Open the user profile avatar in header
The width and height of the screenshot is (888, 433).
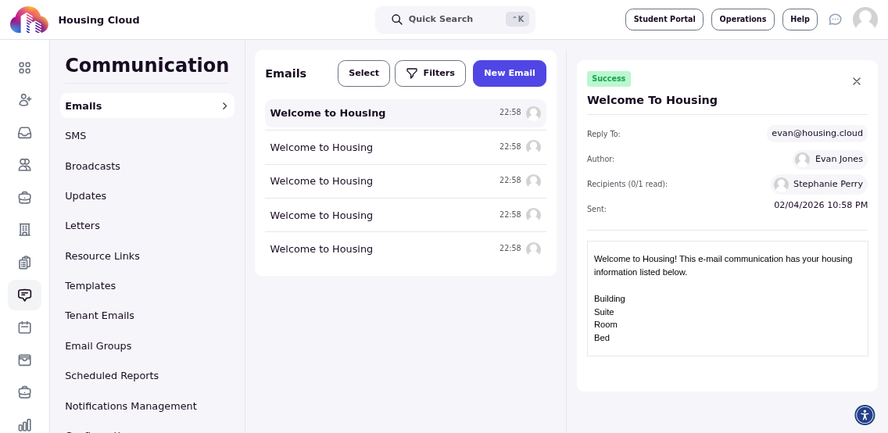tap(865, 20)
